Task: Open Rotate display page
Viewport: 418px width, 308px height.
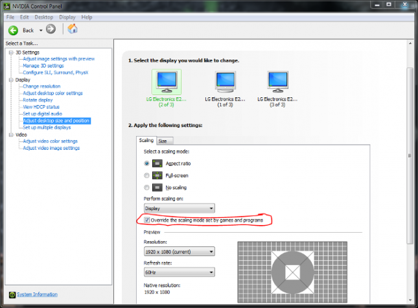Action: [38, 100]
